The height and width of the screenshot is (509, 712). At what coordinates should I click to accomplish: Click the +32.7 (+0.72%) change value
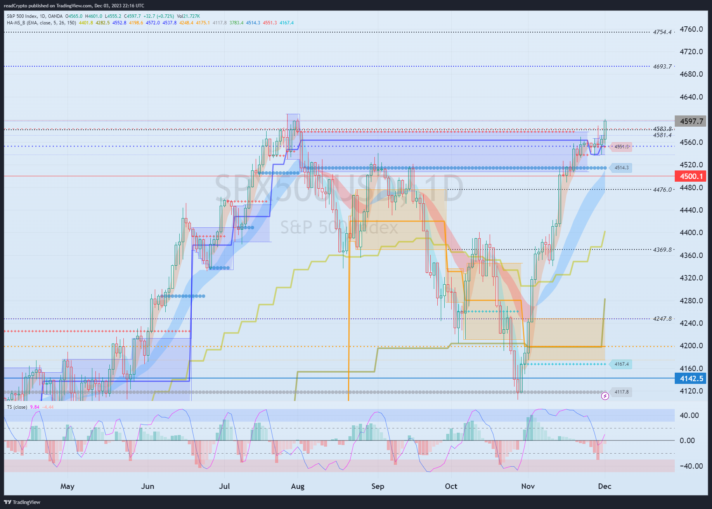tap(159, 16)
